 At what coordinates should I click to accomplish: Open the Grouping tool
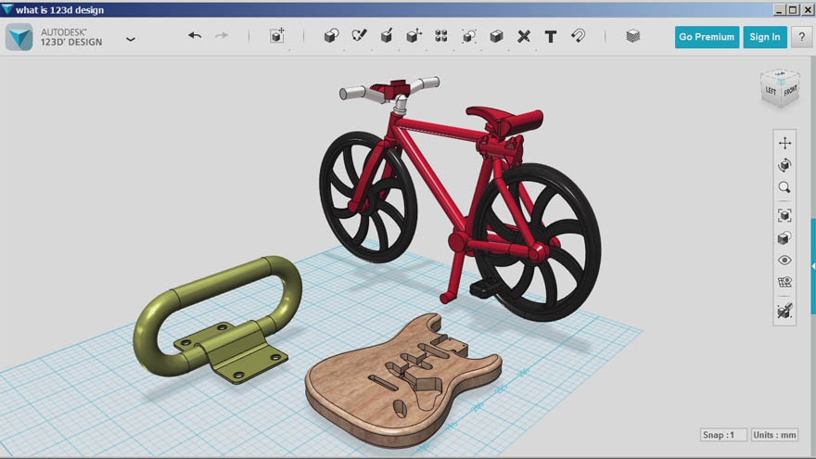pyautogui.click(x=469, y=36)
